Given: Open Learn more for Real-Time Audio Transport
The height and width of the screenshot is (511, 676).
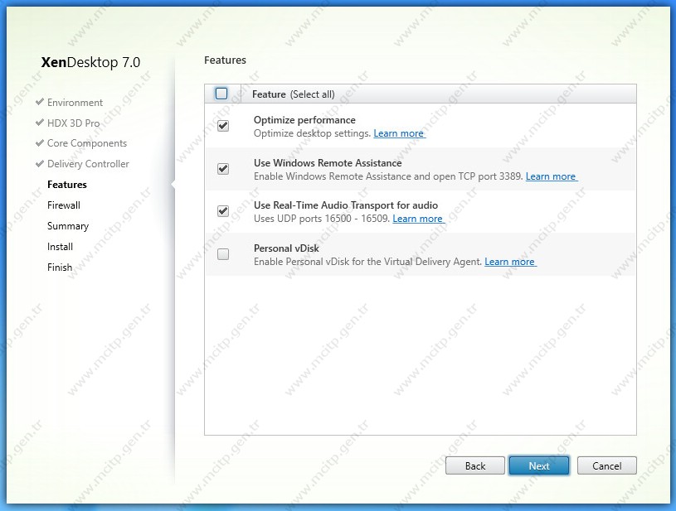Looking at the screenshot, I should coord(418,219).
